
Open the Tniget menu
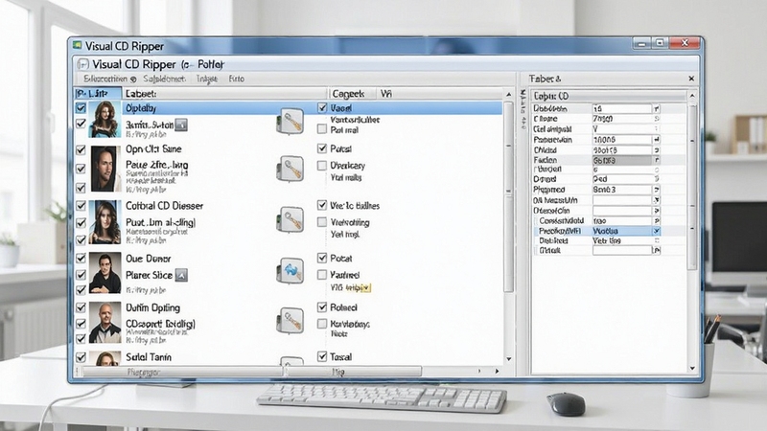coord(207,79)
